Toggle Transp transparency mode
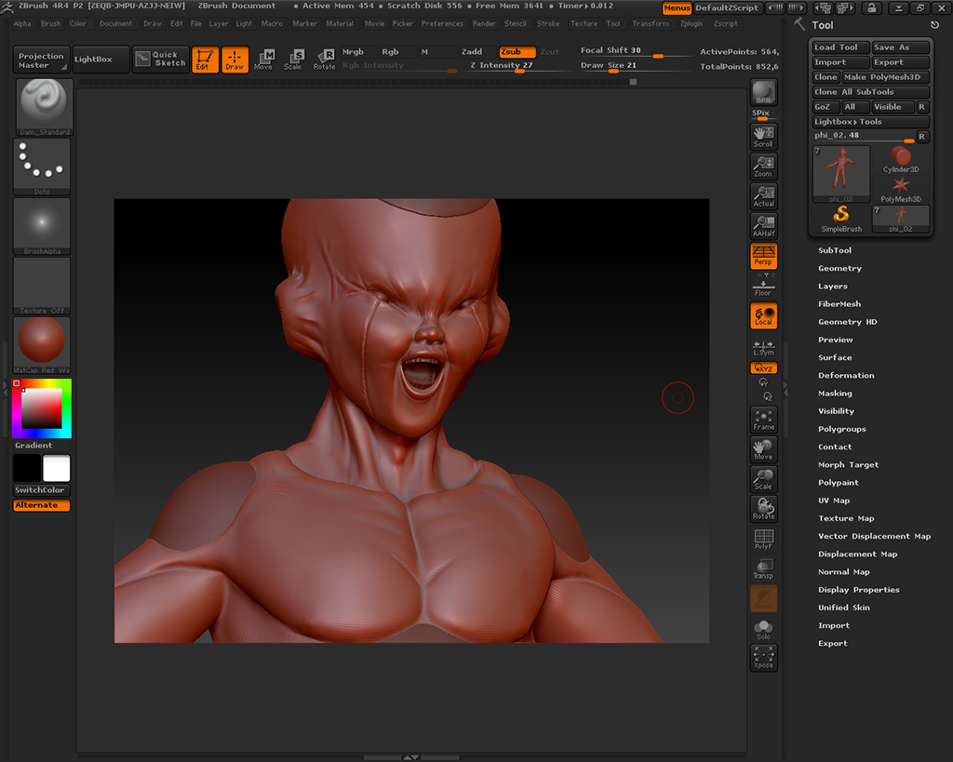 (x=763, y=568)
